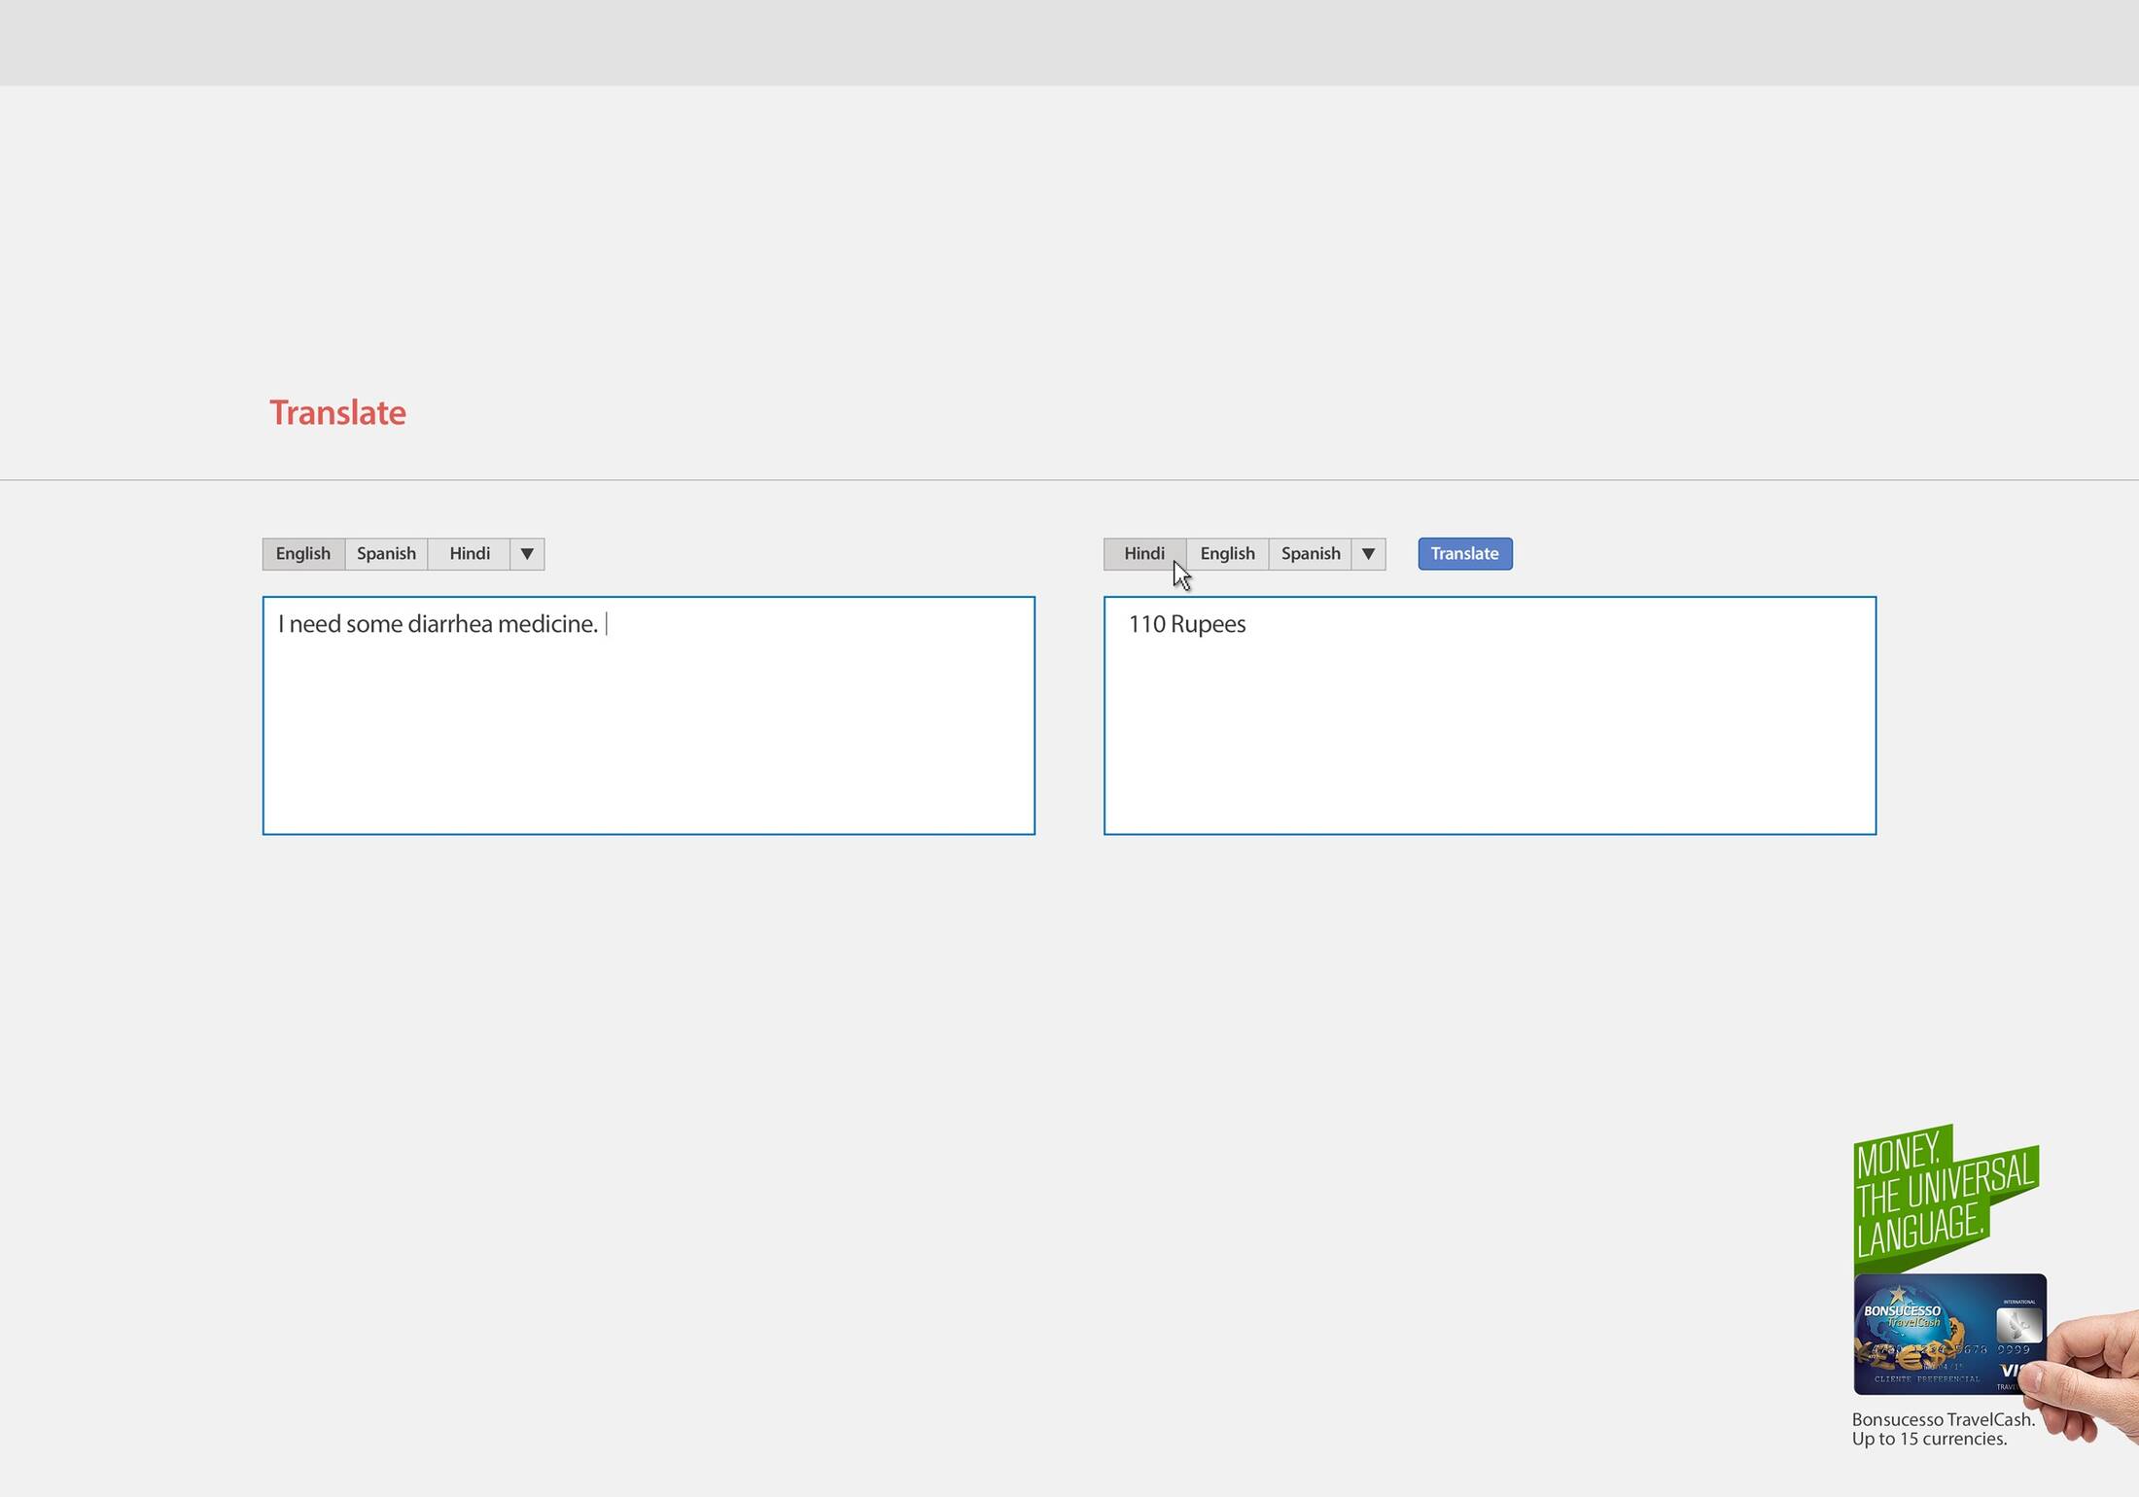Choose Spanish as the target language
Screen dimensions: 2139x1497
tap(1310, 554)
